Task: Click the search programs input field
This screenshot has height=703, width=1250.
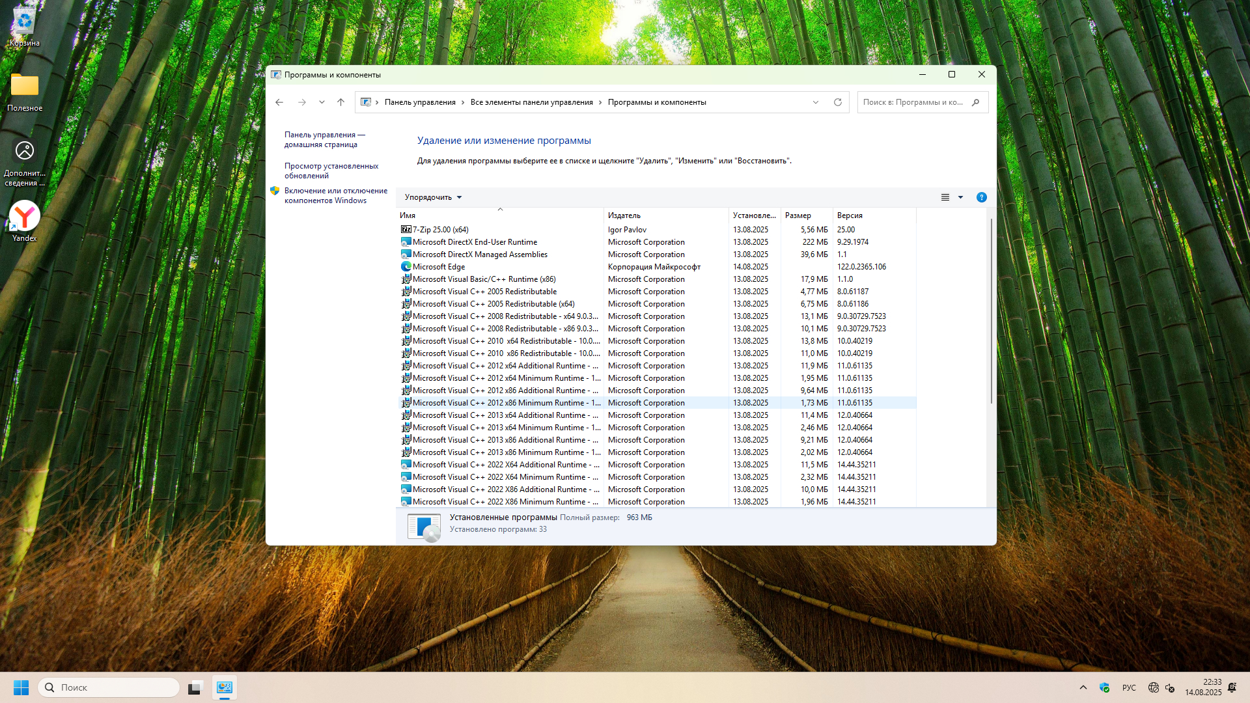Action: (x=913, y=102)
